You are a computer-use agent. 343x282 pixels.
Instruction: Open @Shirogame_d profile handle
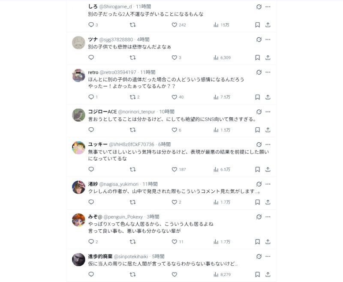point(116,7)
